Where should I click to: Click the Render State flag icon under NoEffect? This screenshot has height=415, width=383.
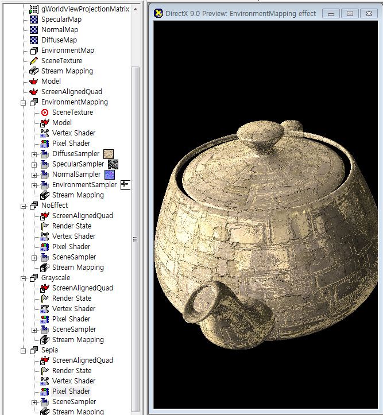(x=44, y=226)
